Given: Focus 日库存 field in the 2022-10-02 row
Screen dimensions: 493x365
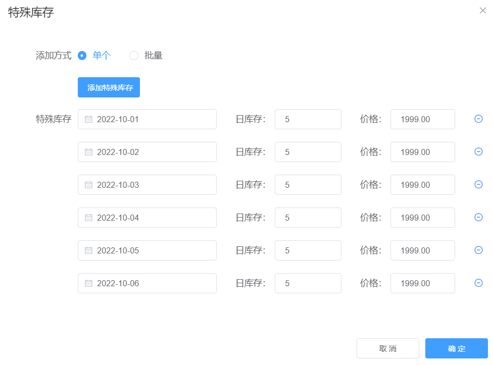Looking at the screenshot, I should [308, 152].
